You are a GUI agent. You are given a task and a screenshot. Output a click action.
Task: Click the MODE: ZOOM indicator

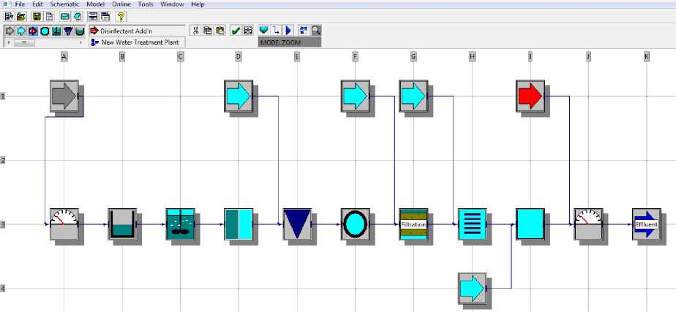point(289,42)
